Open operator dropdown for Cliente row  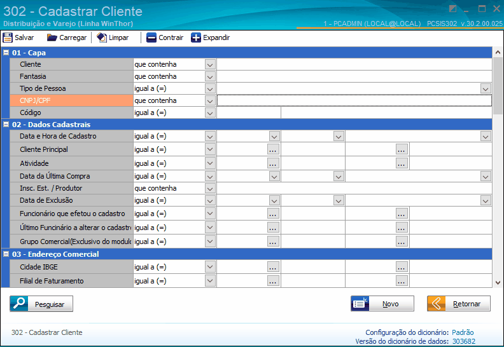point(210,65)
